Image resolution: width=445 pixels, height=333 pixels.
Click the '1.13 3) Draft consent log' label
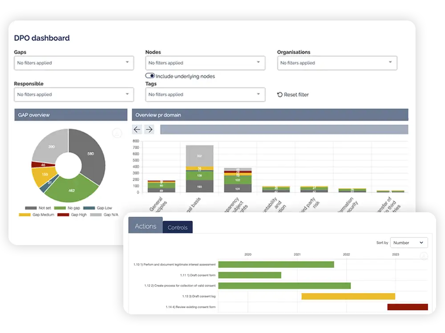[x=198, y=297]
